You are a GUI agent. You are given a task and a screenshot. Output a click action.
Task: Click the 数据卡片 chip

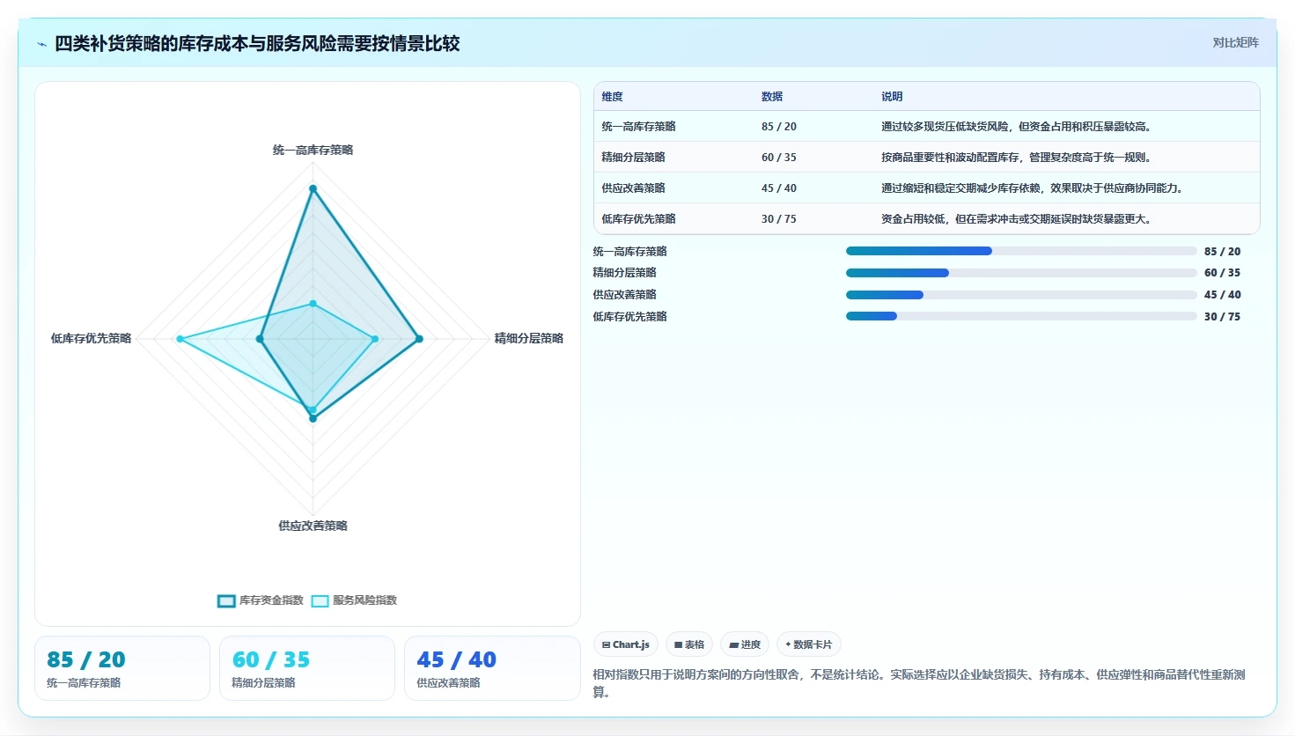coord(809,644)
